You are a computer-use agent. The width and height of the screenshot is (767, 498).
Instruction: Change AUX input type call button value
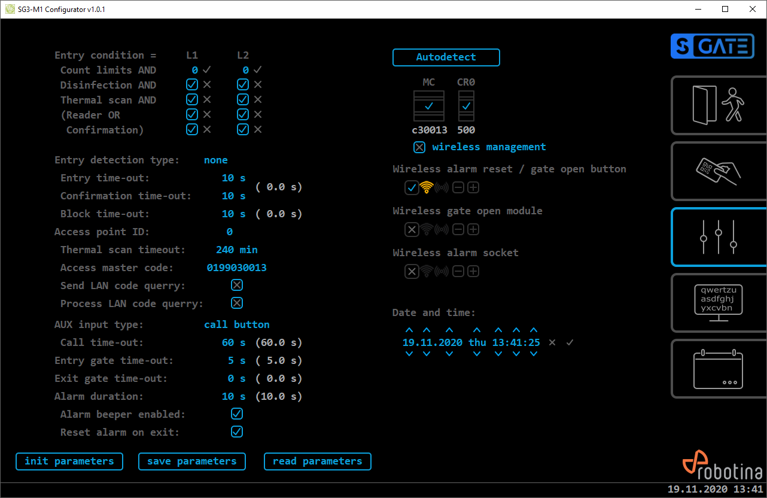pyautogui.click(x=236, y=324)
